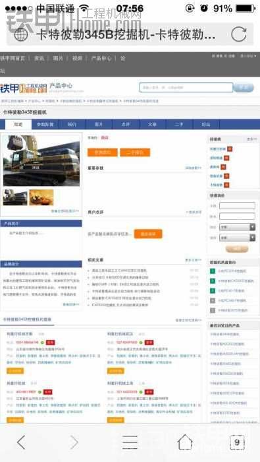Tap the browser forward arrow

pyautogui.click(x=74, y=442)
